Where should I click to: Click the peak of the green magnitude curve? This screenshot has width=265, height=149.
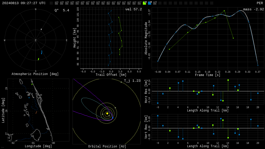pos(224,11)
